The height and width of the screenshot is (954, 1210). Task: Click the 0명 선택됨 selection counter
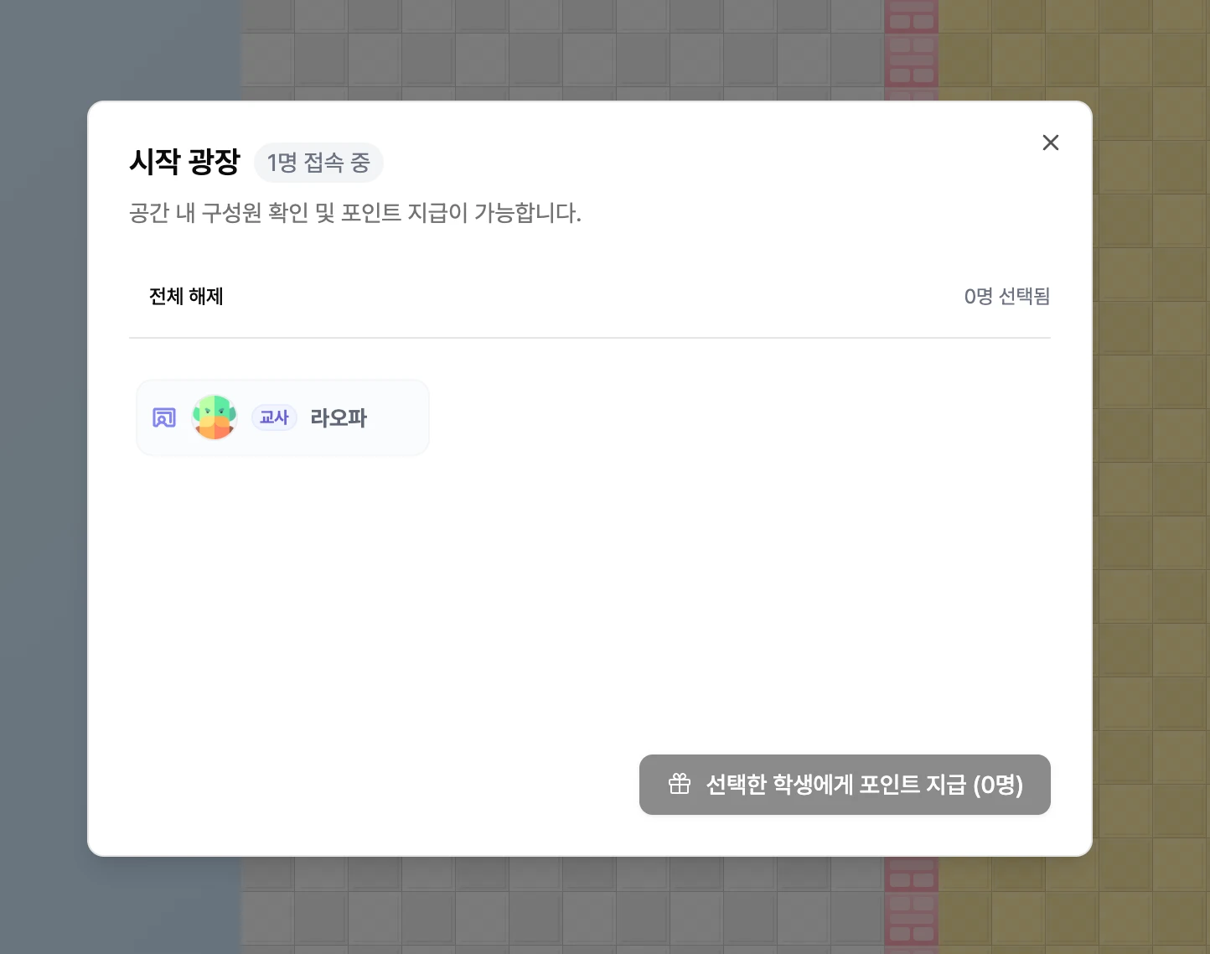point(1006,297)
